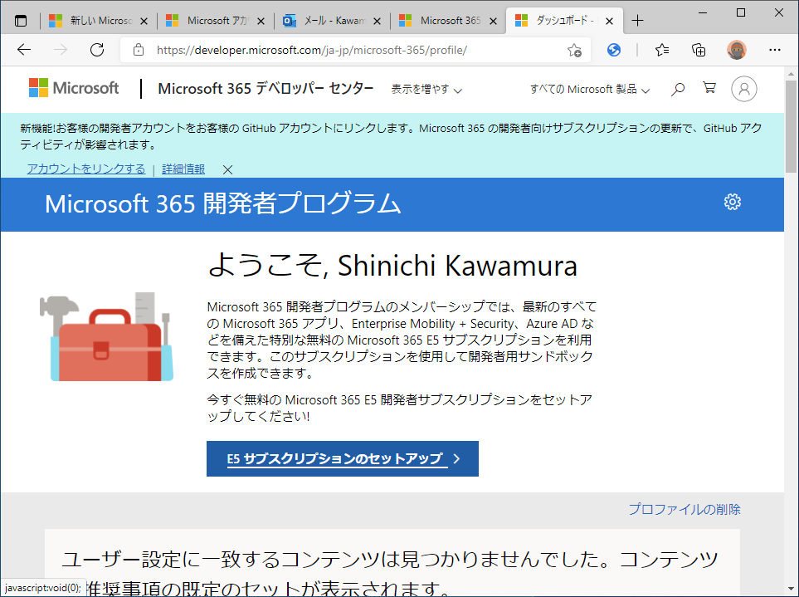Close the 新しい Microsoft tab
The image size is (799, 597).
point(144,21)
